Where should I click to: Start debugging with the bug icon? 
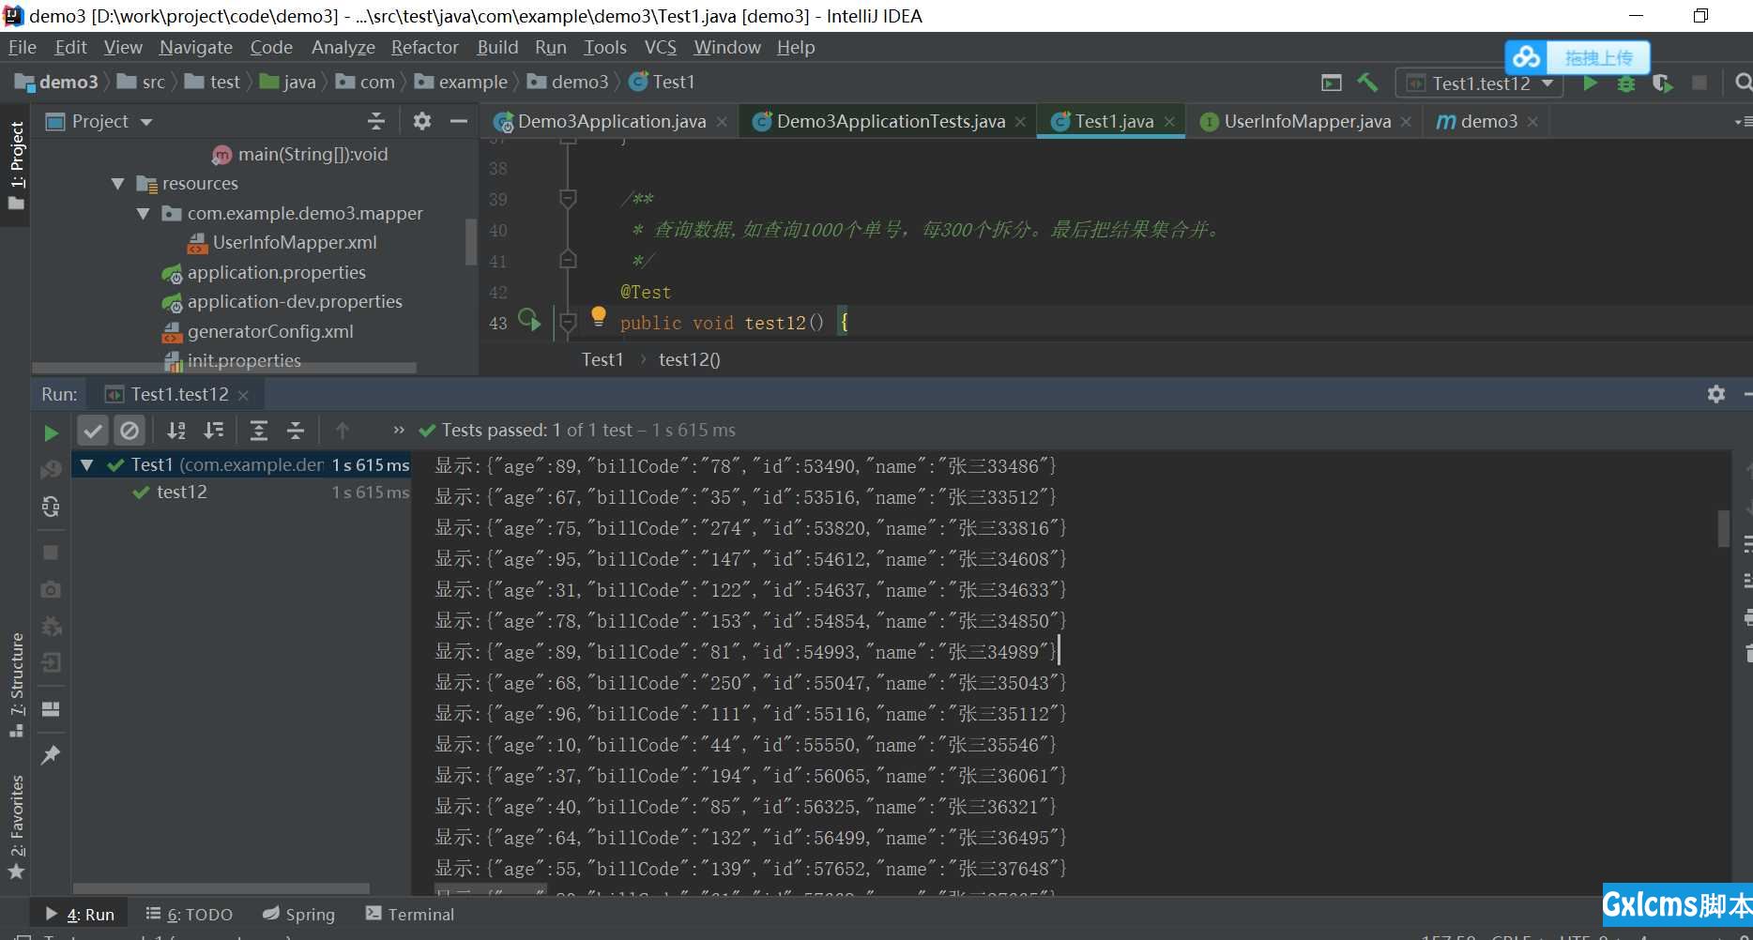coord(1625,83)
